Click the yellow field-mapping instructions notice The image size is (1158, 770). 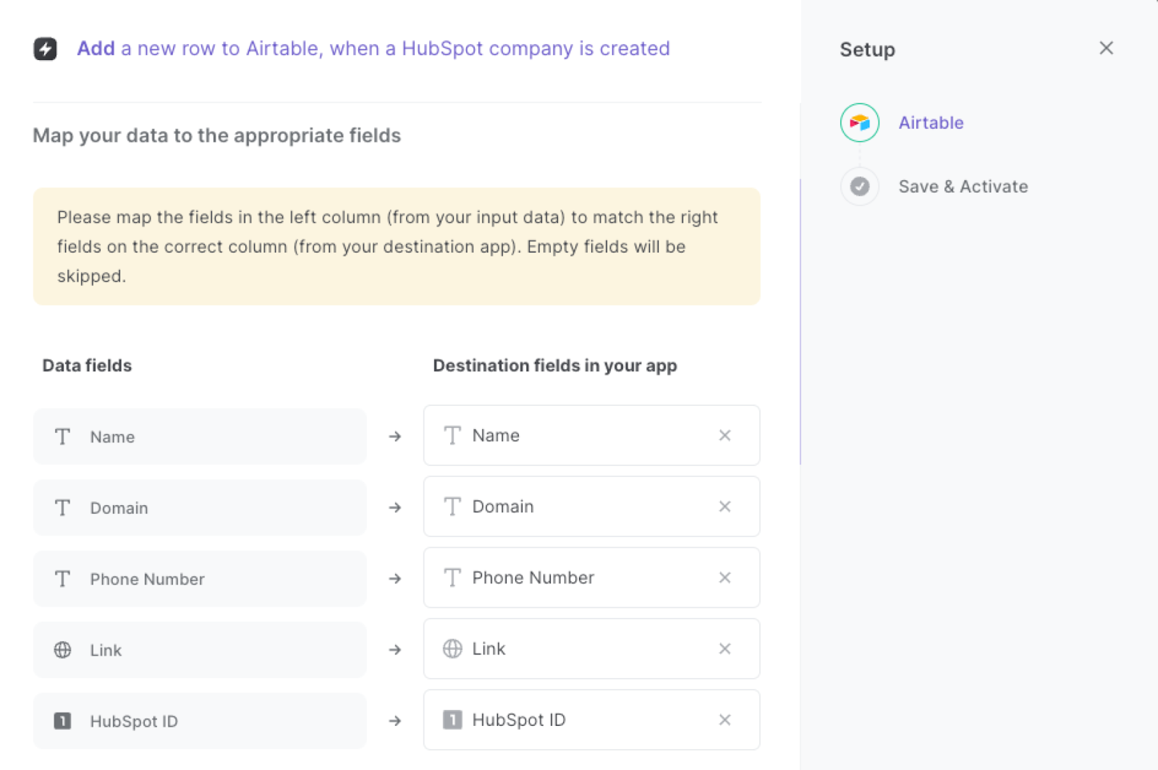coord(397,247)
